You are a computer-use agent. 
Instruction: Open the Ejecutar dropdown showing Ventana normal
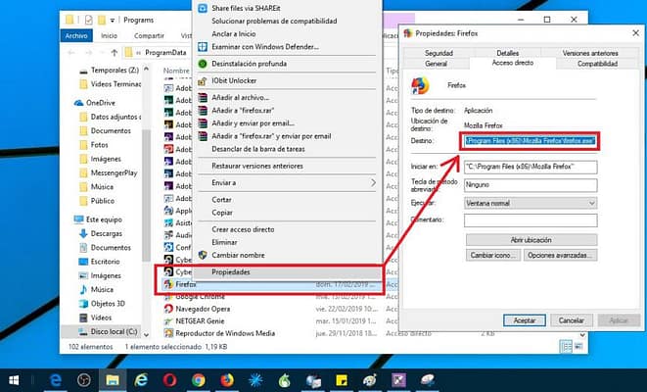coord(529,203)
